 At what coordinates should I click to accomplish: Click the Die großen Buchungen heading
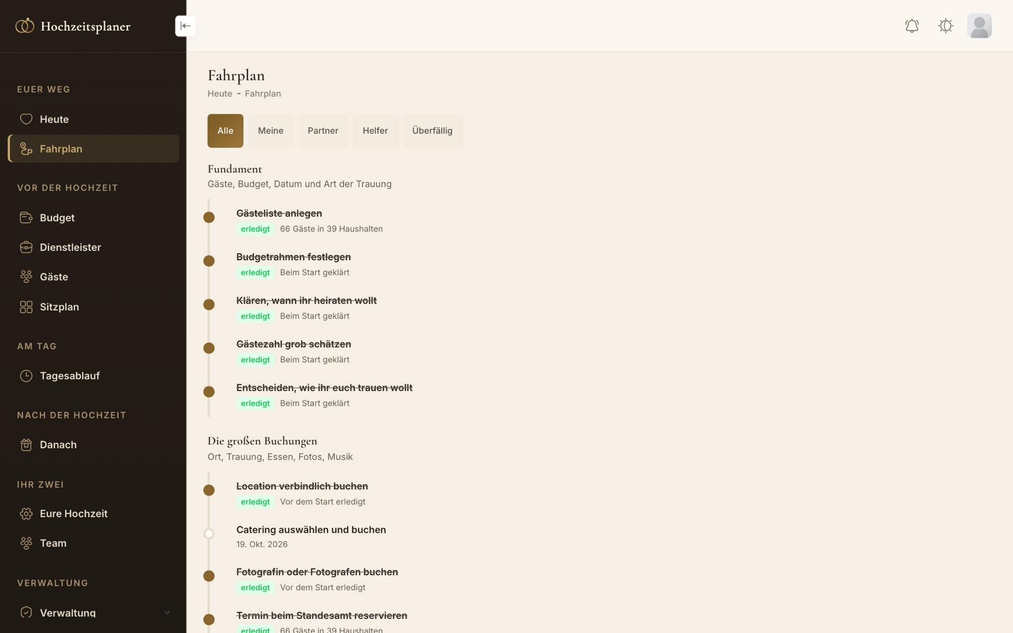(262, 441)
